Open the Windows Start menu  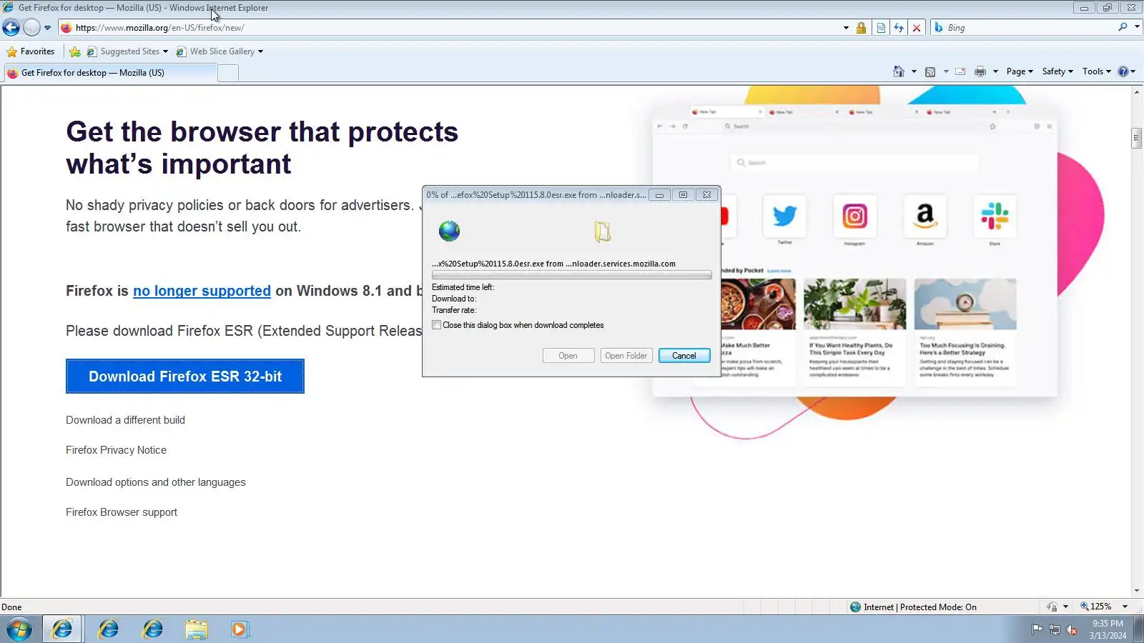(x=19, y=629)
